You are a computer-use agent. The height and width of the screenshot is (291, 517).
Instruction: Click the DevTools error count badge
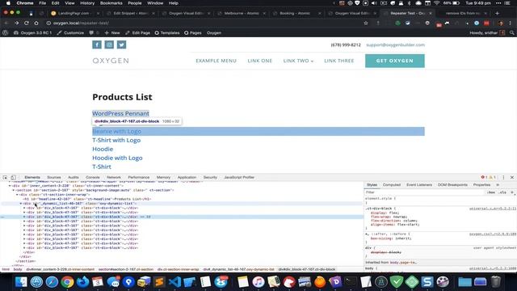[x=485, y=177]
